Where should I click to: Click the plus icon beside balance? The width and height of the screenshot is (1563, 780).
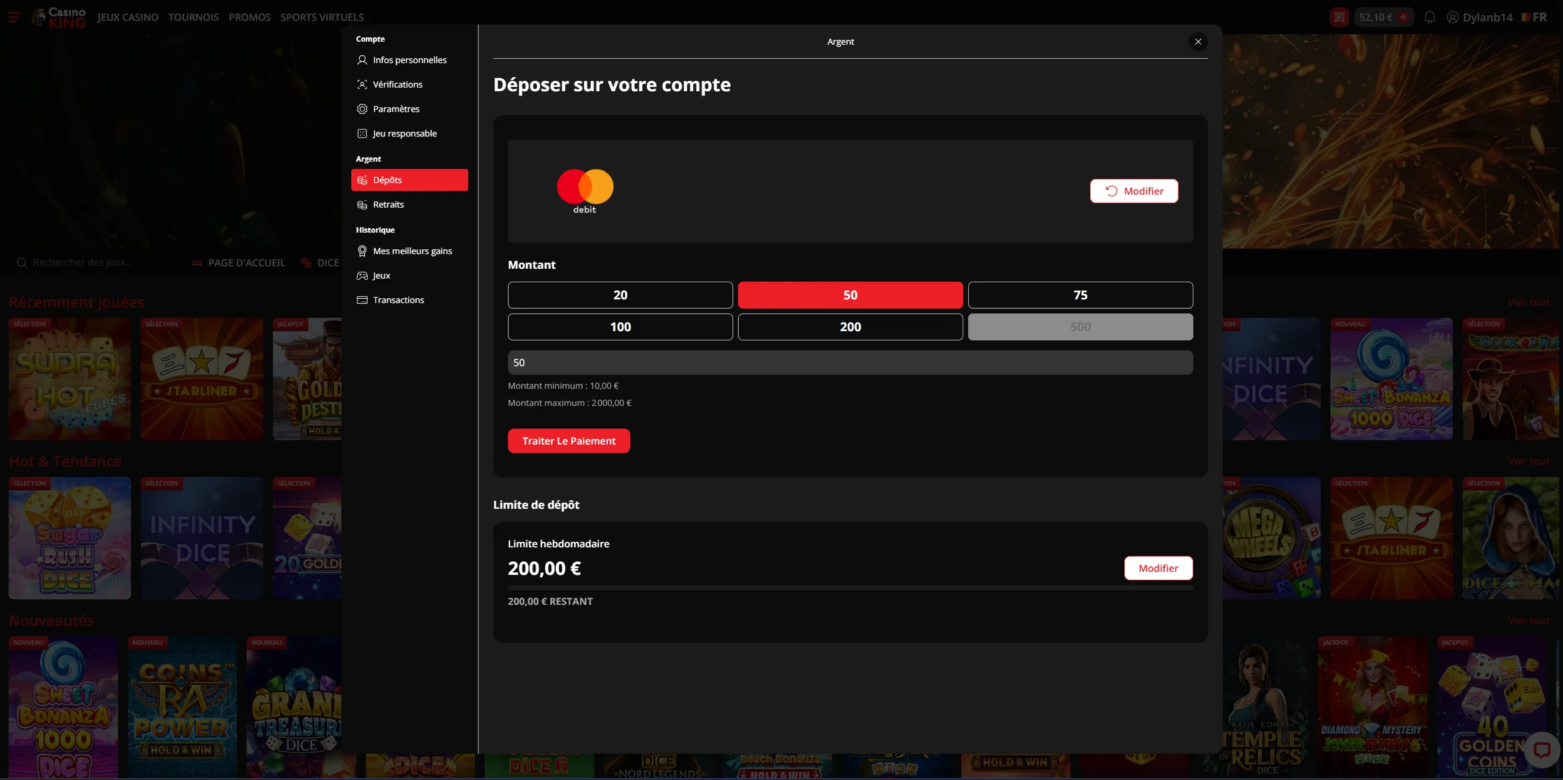[x=1403, y=17]
